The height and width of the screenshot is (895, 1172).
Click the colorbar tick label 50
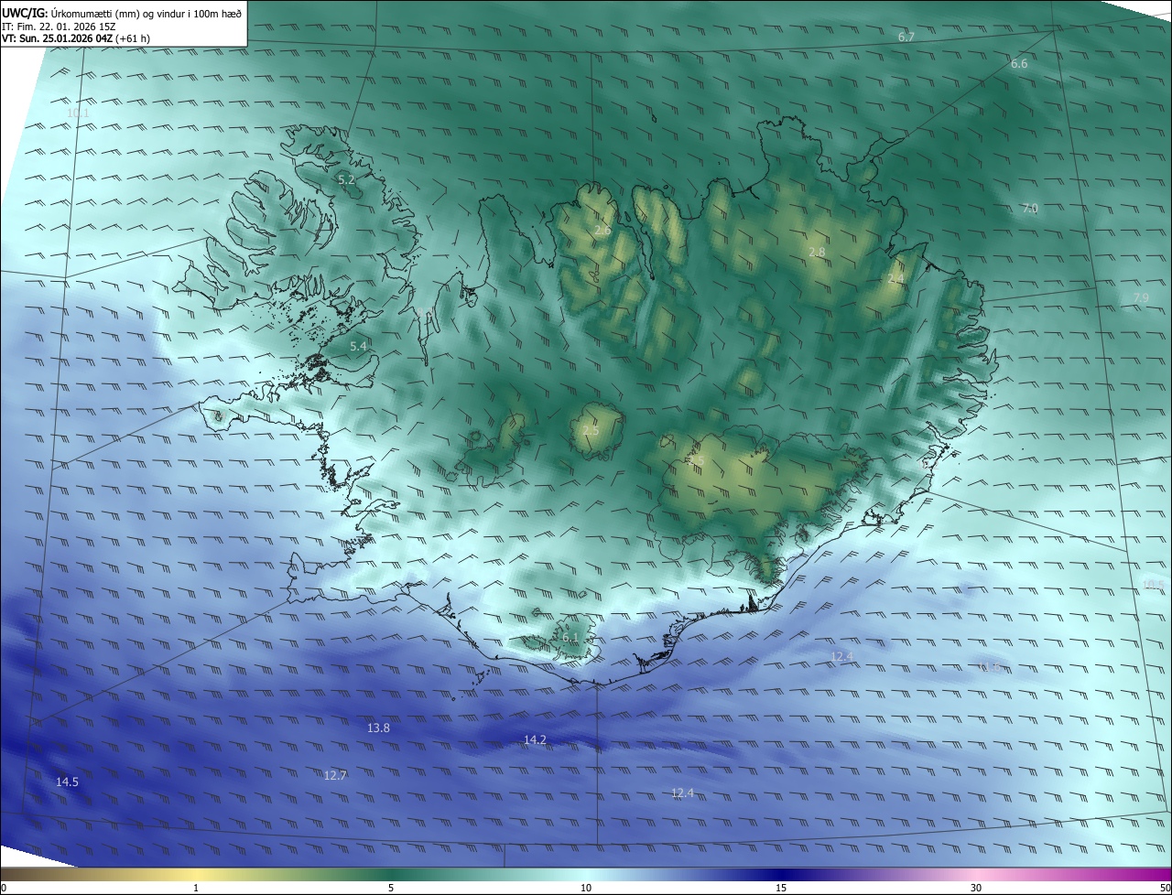pos(1165,888)
